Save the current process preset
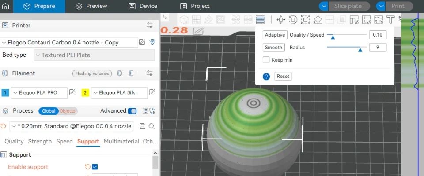424x176 pixels. point(142,126)
